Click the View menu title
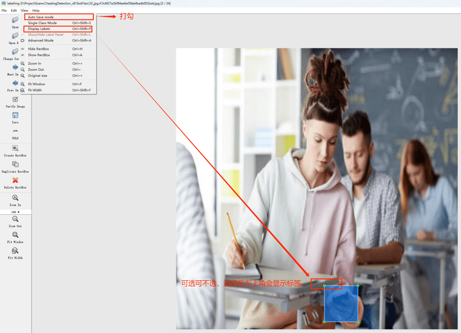This screenshot has width=461, height=333. tap(24, 11)
